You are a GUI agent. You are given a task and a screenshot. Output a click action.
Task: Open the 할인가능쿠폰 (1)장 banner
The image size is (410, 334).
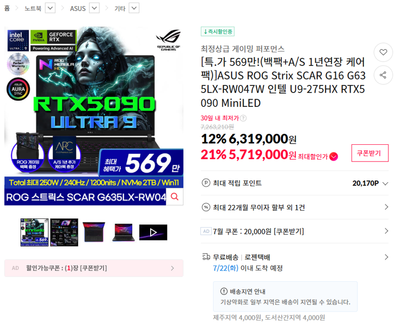tap(94, 268)
